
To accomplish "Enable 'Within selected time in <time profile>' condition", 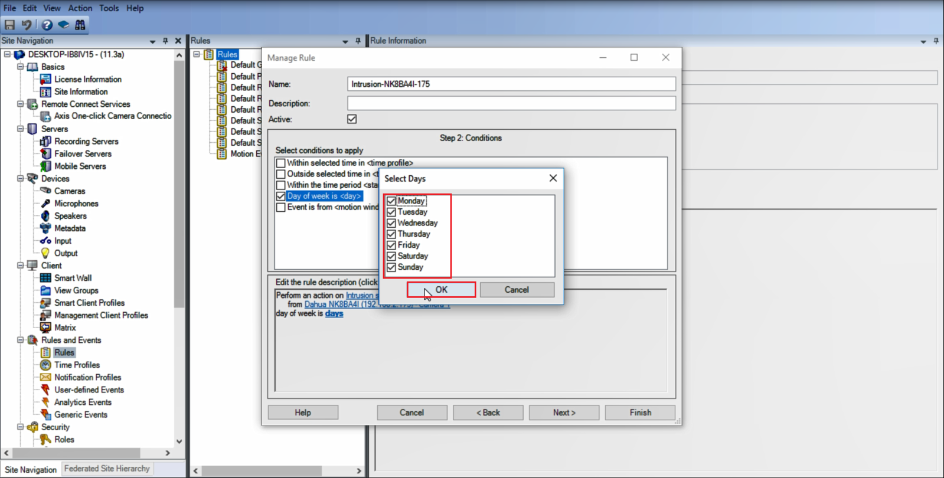I will click(281, 163).
